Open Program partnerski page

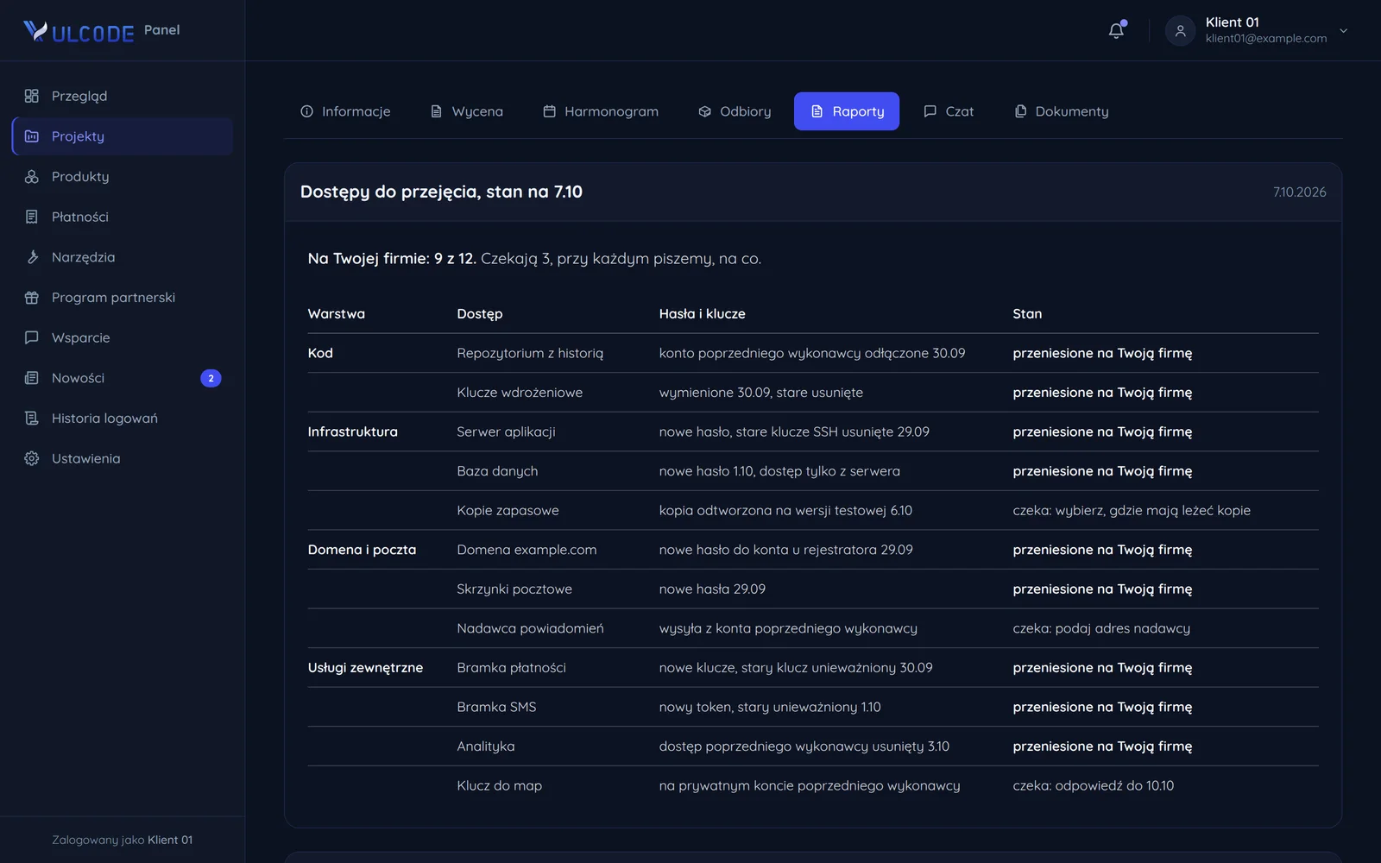tap(123, 298)
